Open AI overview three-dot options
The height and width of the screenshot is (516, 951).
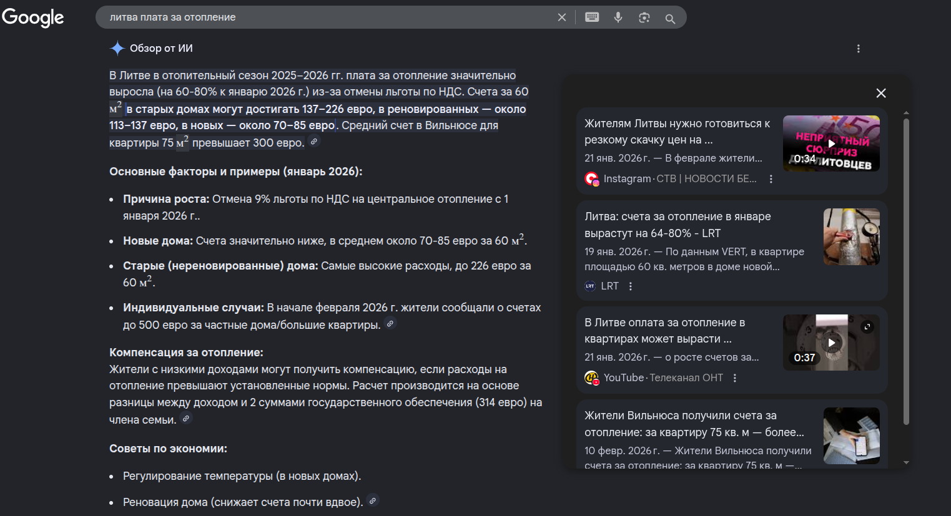point(859,49)
